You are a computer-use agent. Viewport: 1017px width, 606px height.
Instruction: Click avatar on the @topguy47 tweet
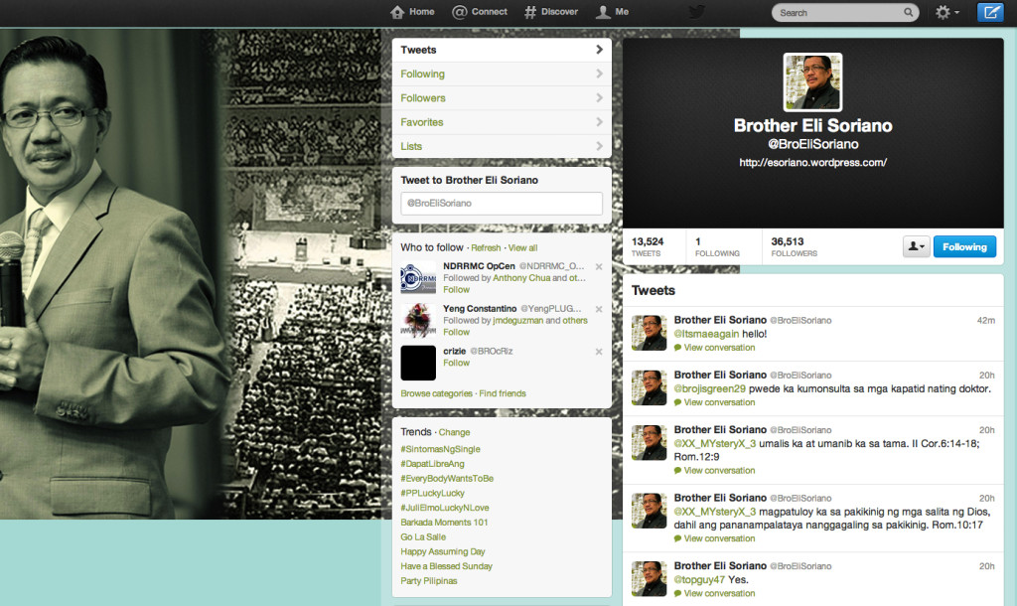pyautogui.click(x=650, y=579)
